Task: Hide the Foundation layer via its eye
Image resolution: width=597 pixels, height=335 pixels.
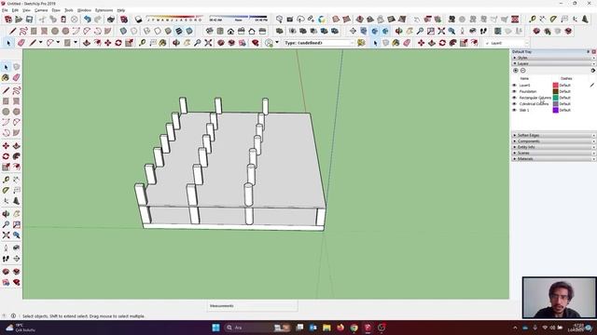Action: tap(514, 91)
